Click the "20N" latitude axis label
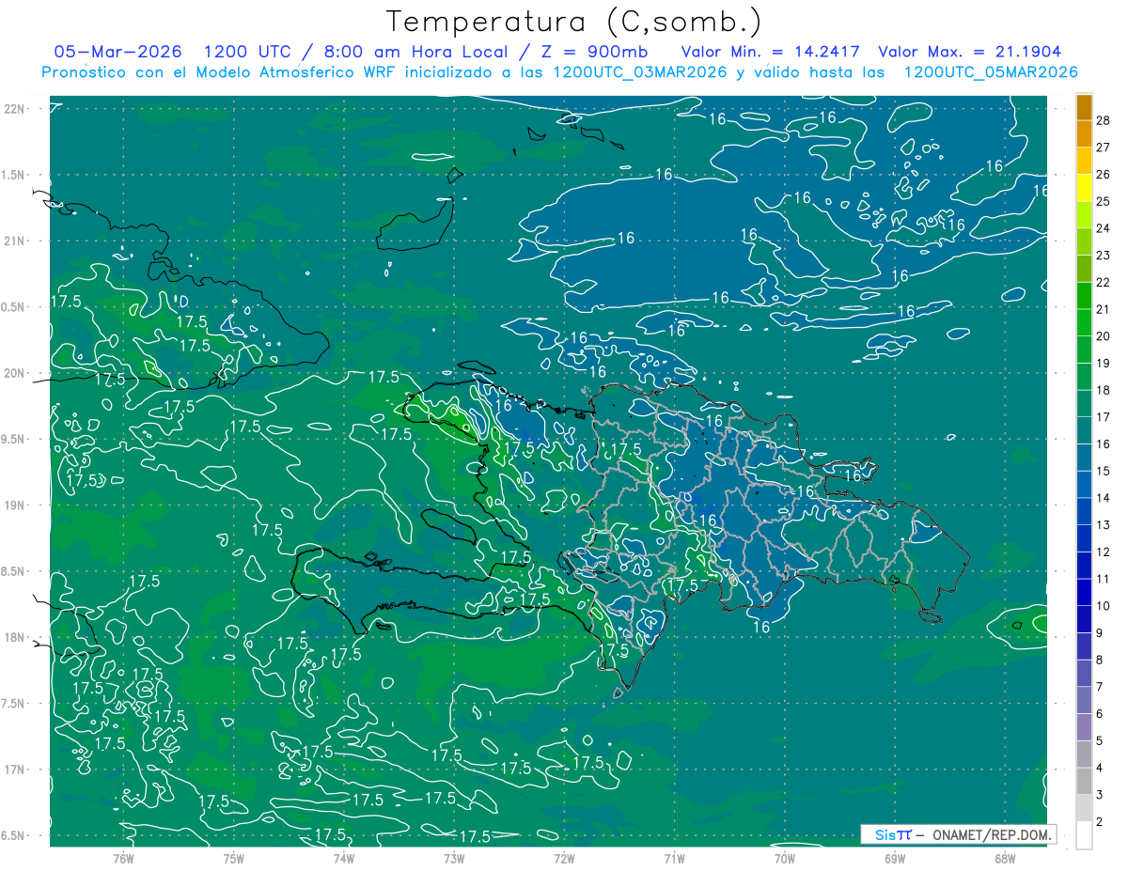Screen dimensions: 1128x871 14,373
